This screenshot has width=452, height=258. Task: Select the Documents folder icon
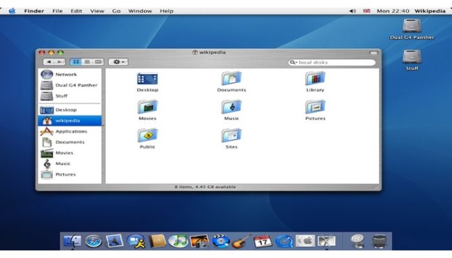click(x=231, y=79)
